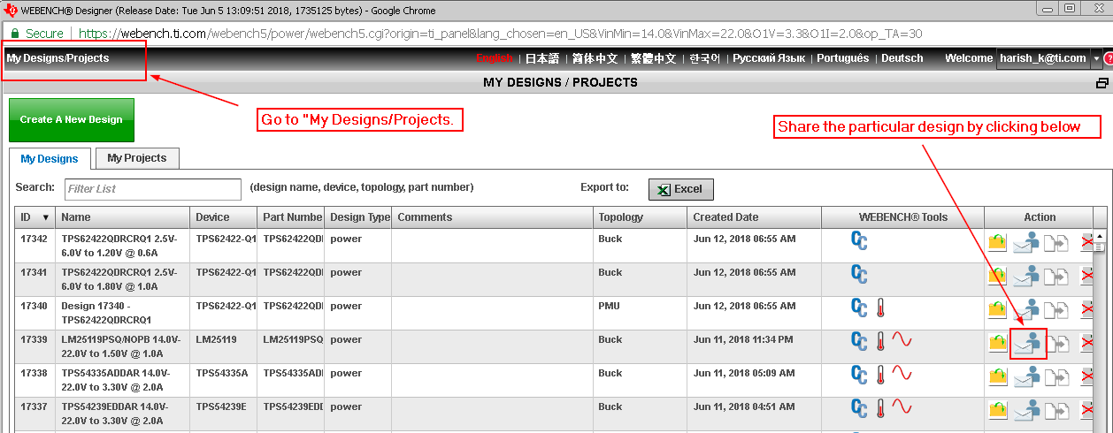
Task: Open design 17338 using its folder icon
Action: pos(997,376)
